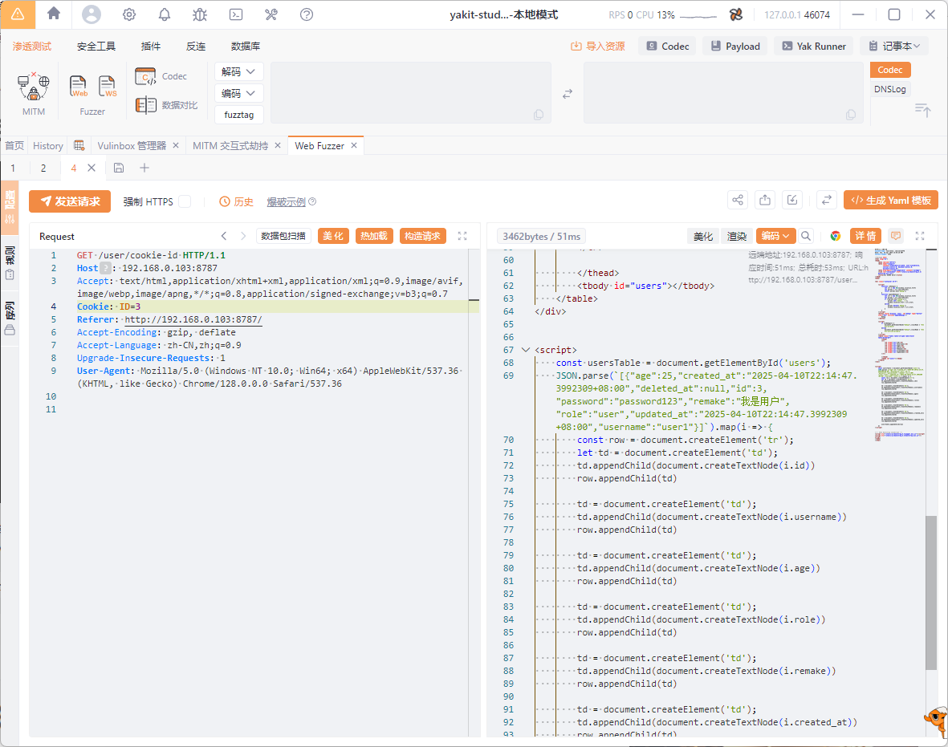Open the encode dropdown in response panel
948x747 pixels.
[x=775, y=236]
